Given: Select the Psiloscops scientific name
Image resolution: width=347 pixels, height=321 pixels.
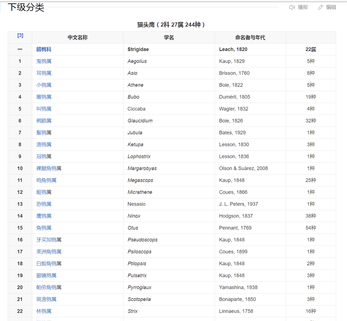Looking at the screenshot, I should [x=139, y=252].
